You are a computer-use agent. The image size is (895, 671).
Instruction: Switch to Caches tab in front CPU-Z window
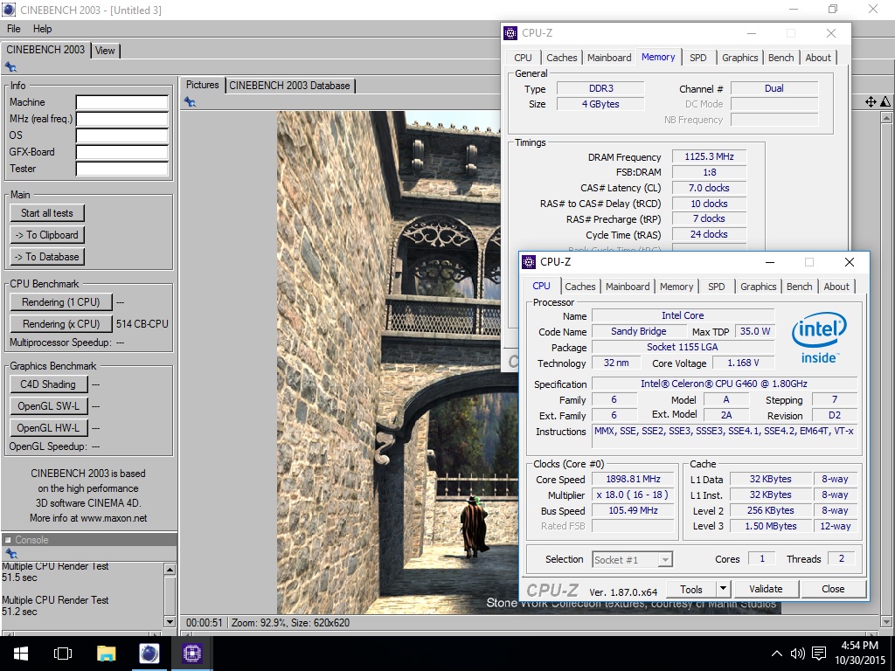(x=580, y=287)
